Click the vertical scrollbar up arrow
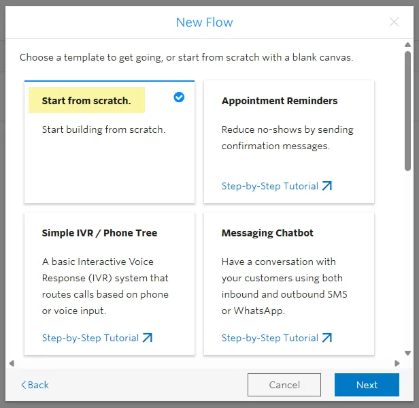The image size is (419, 408). point(407,45)
